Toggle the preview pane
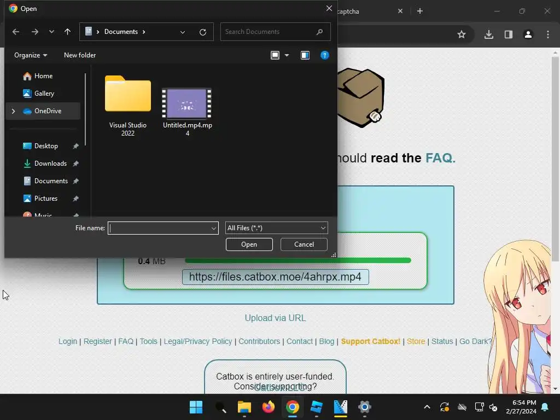 tap(305, 55)
